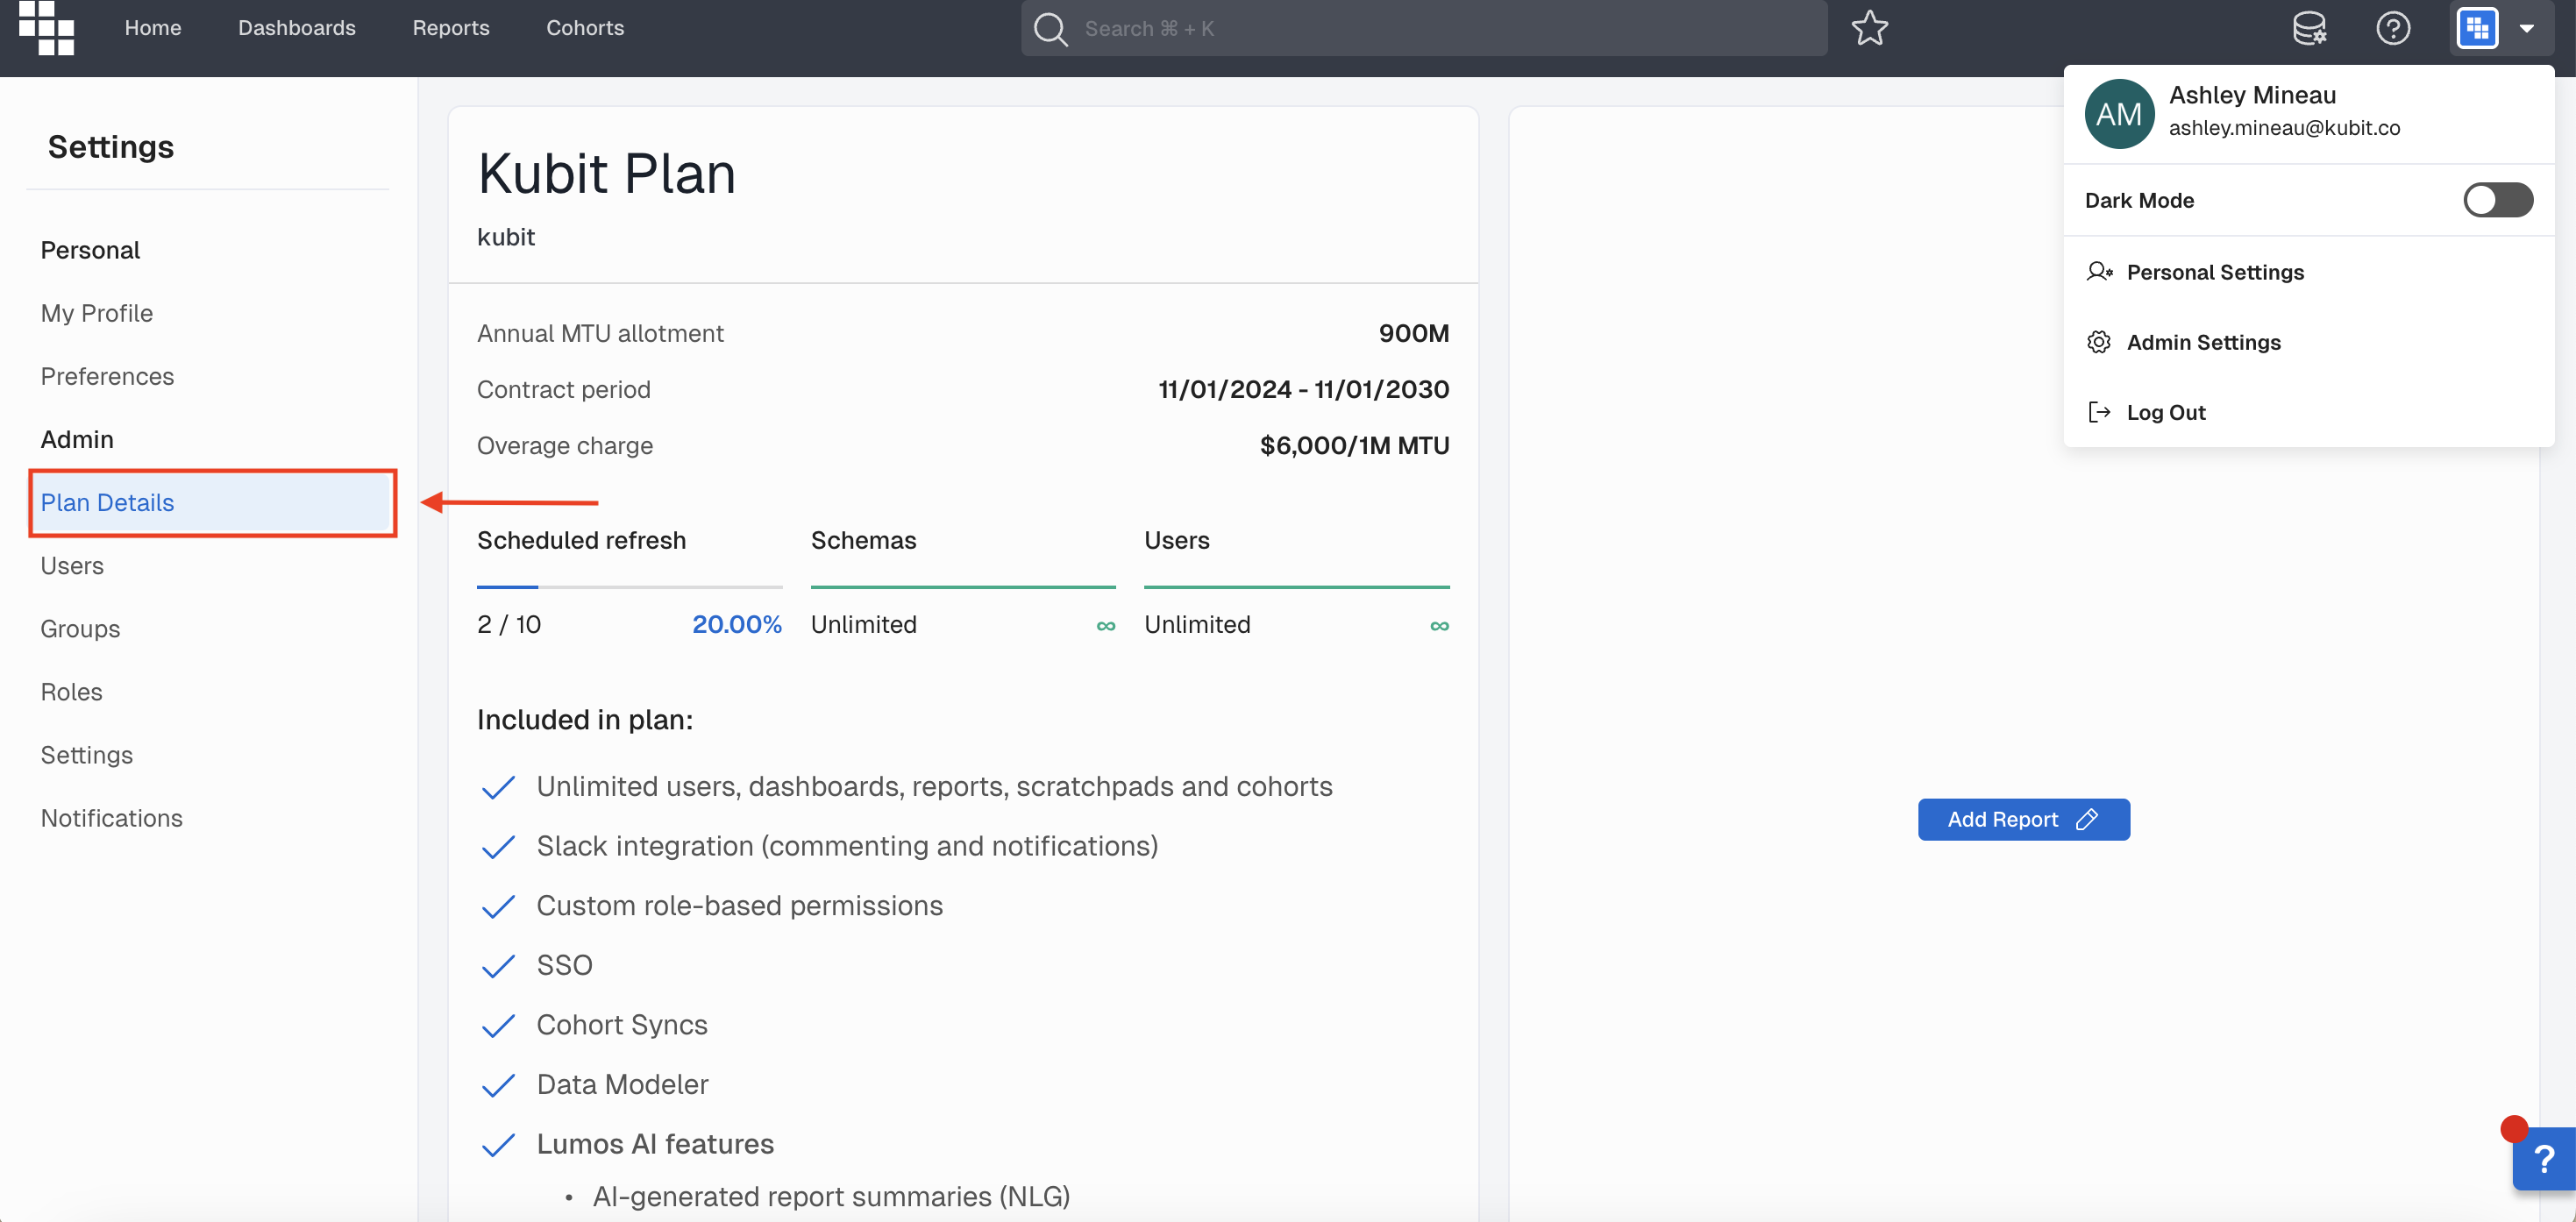Click the help question mark icon
2576x1222 pixels.
[x=2393, y=28]
